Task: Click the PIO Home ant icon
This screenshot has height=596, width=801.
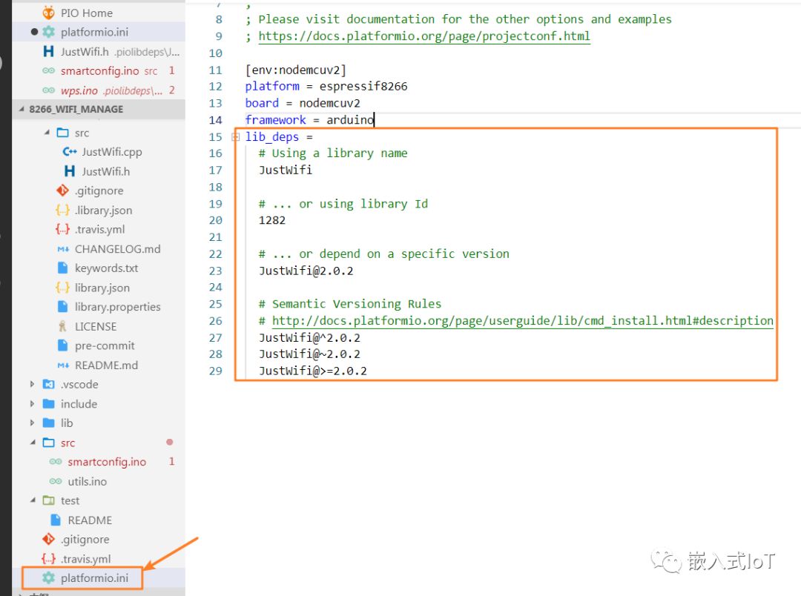Action: [x=48, y=13]
